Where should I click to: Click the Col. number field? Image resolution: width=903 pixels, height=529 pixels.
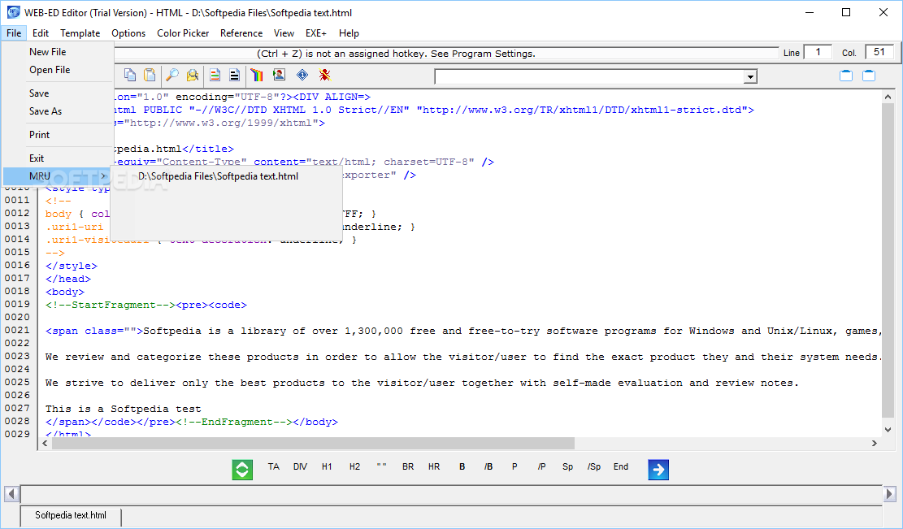(879, 52)
